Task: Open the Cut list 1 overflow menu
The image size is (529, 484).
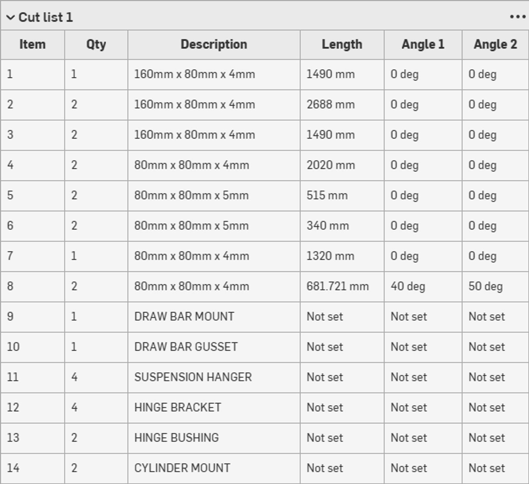Action: pyautogui.click(x=517, y=16)
